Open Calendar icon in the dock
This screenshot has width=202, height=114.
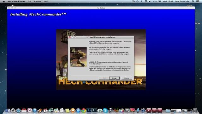[45, 111]
